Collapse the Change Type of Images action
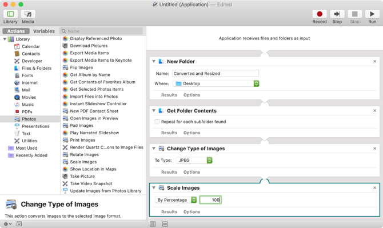383x228 pixels. click(x=154, y=149)
